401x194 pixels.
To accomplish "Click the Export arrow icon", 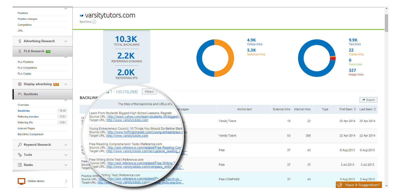I will pos(364,100).
